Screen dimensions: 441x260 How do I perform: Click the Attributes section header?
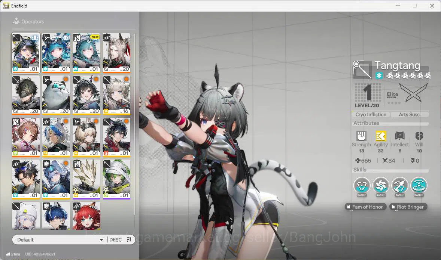(366, 123)
